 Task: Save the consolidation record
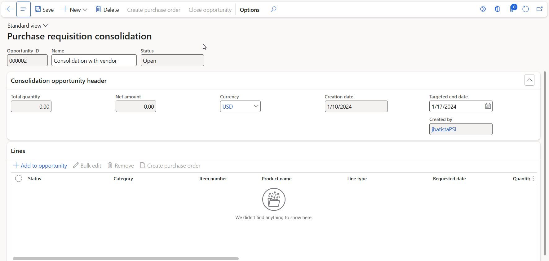(x=44, y=10)
